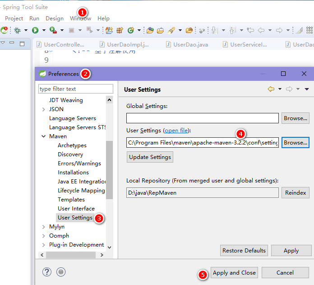Click the Open Task folder icon
This screenshot has width=314, height=285.
coord(160,30)
